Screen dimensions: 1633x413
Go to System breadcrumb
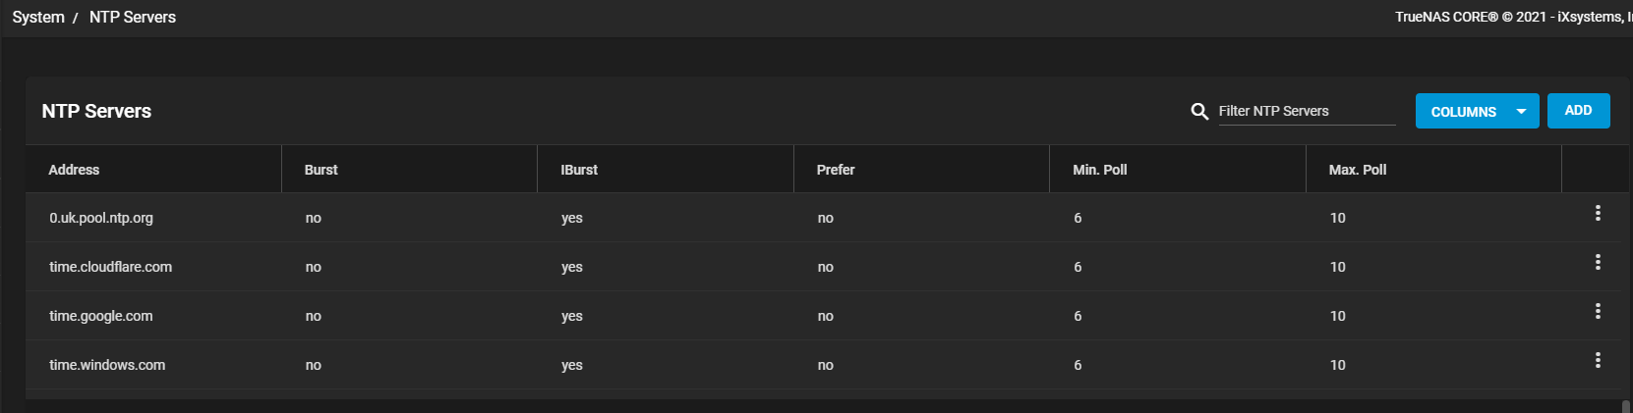(38, 17)
